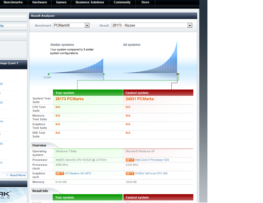Click the 6144 MB memory value

[x=61, y=182]
